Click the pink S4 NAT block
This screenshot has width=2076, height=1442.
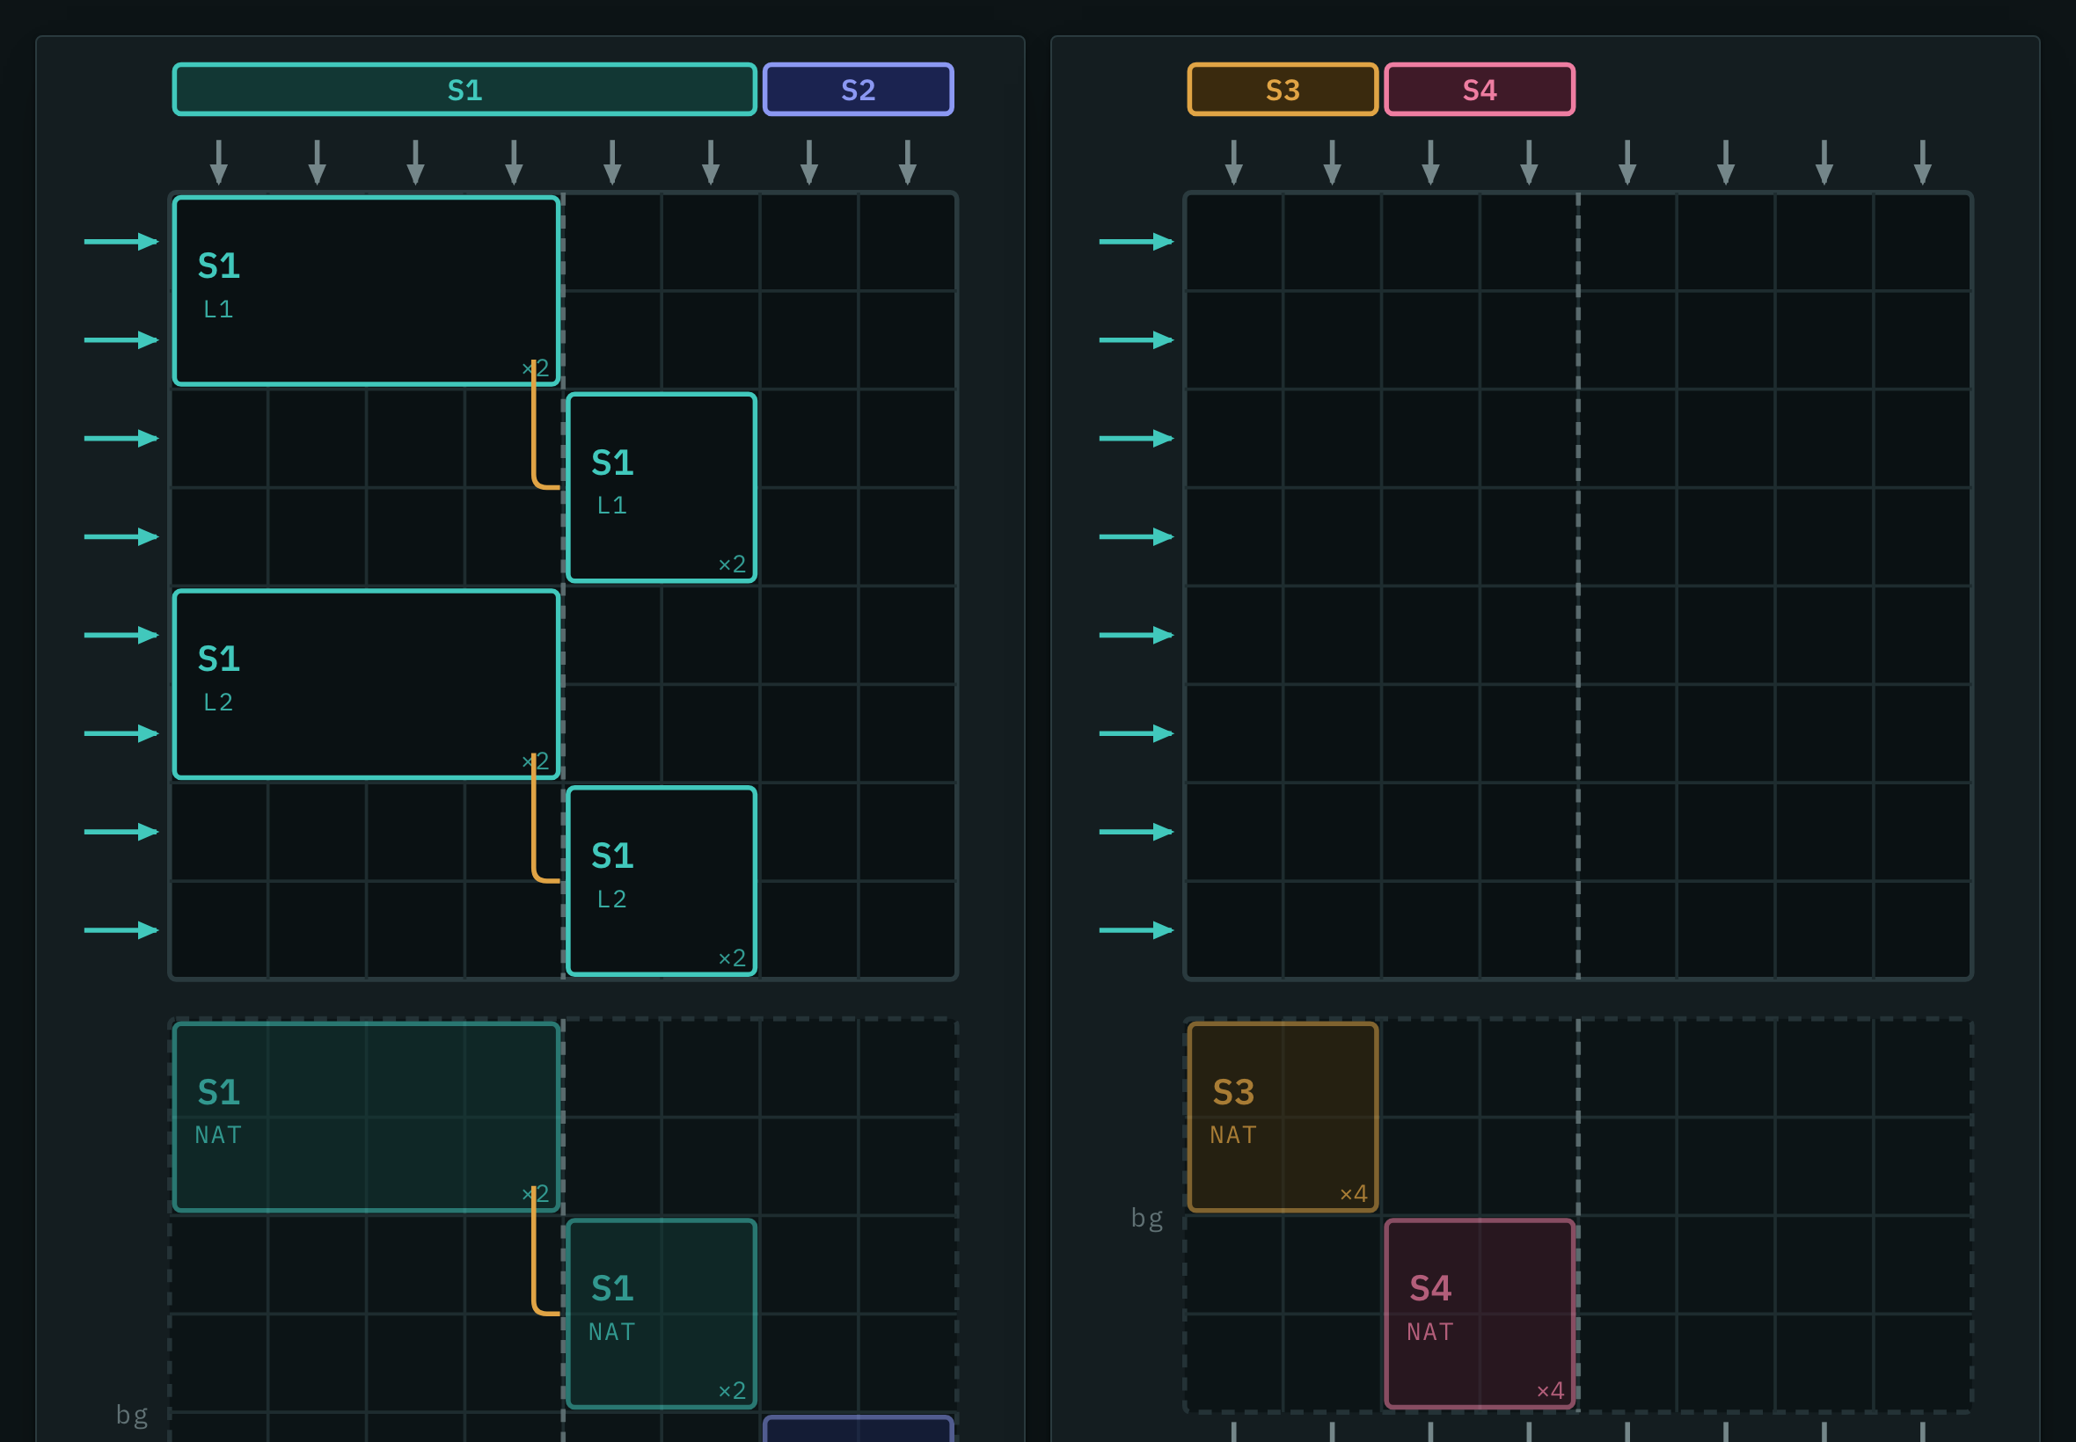click(x=1480, y=1314)
